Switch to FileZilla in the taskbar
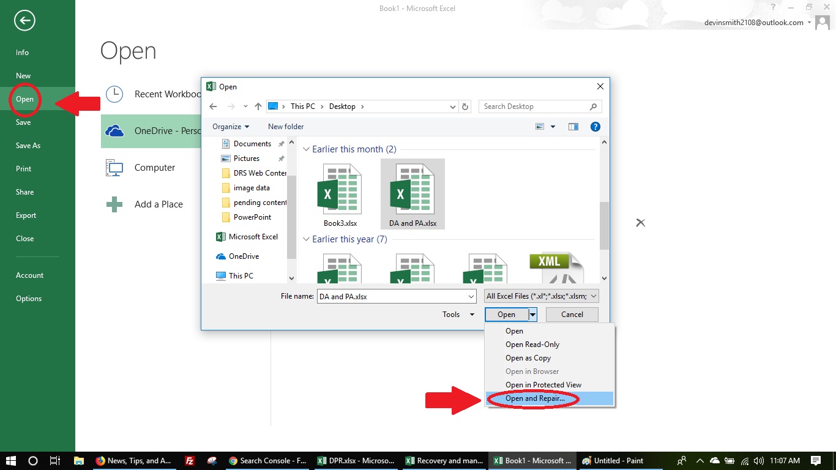836x470 pixels. click(190, 461)
